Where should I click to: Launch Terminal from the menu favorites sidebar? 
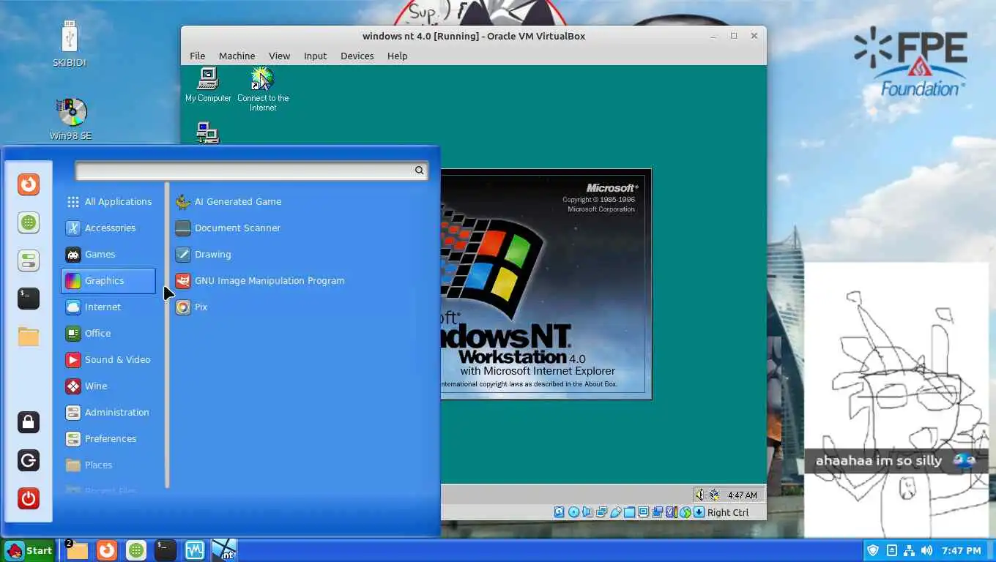click(29, 299)
